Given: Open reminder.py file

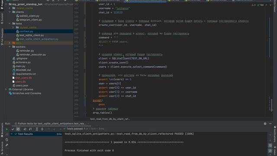Looking at the screenshot, I should pyautogui.click(x=26, y=51).
